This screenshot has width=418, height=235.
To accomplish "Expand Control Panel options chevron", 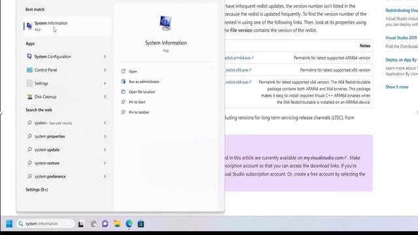I will 104,70.
